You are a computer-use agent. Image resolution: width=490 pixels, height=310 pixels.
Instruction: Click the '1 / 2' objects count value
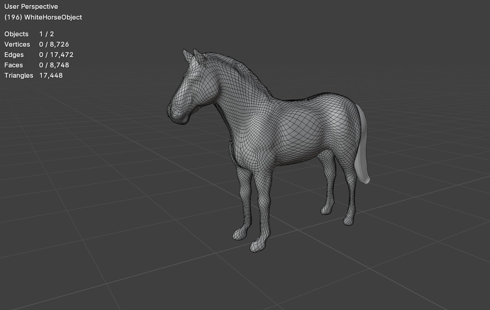pos(47,34)
